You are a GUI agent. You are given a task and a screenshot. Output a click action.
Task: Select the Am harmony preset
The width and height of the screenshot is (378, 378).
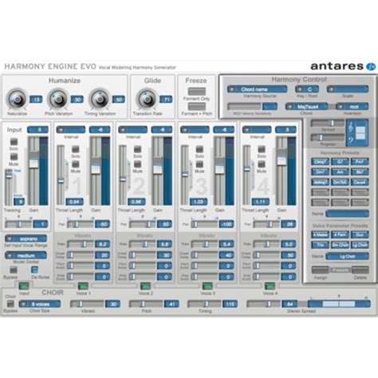(x=340, y=172)
